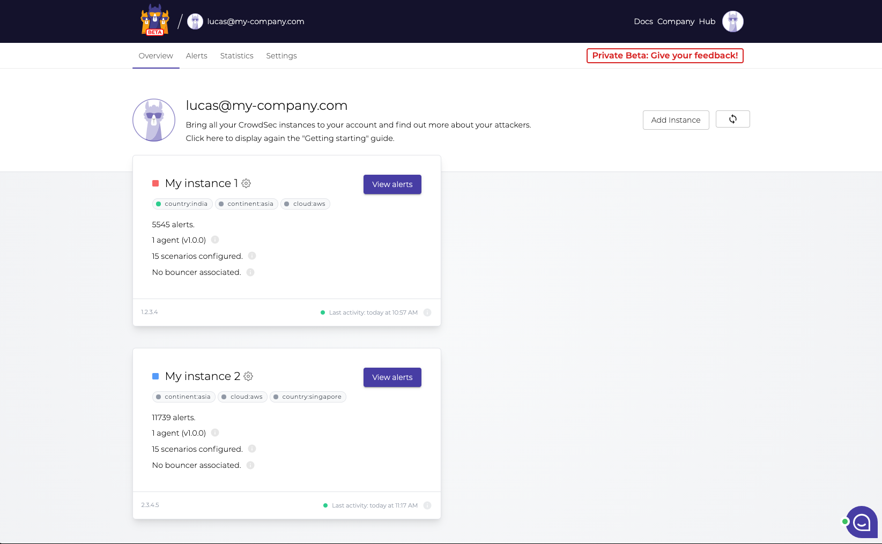Select the country:india tag
The width and height of the screenshot is (882, 544).
click(182, 204)
